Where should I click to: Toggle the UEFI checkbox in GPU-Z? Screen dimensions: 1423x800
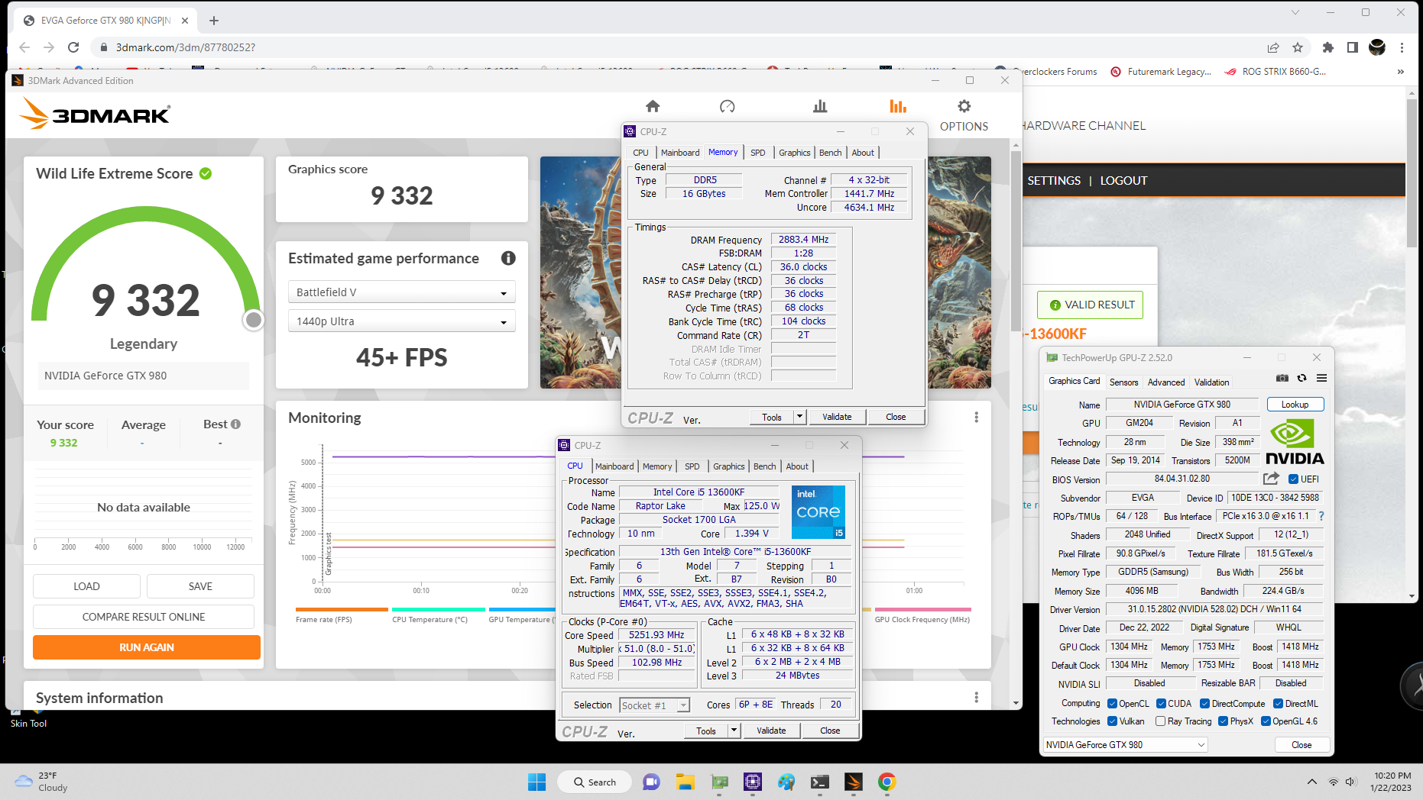(1294, 479)
